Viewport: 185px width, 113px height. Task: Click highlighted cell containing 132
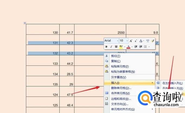[43, 50]
